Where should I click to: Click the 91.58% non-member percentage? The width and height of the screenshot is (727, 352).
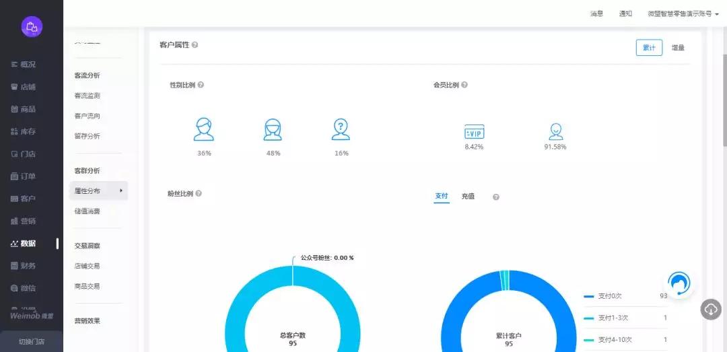555,147
